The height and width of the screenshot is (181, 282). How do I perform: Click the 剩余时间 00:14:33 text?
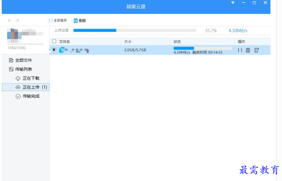pos(207,52)
